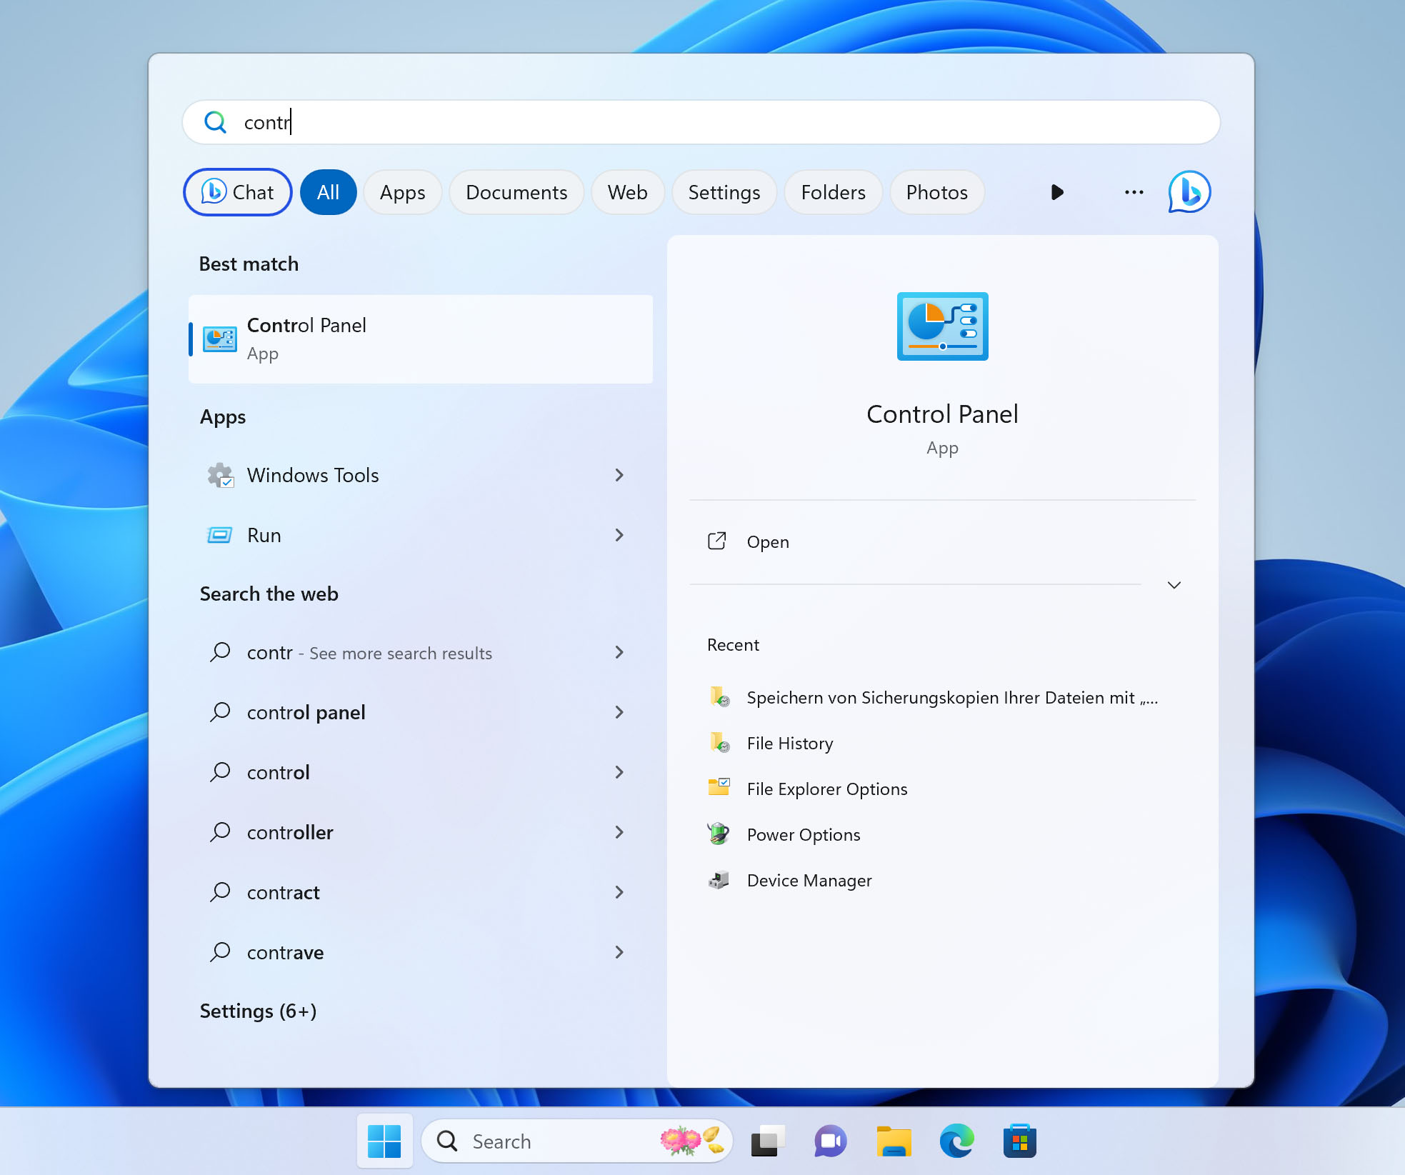Expand more actions chevron below Open
The width and height of the screenshot is (1405, 1175).
pyautogui.click(x=1174, y=585)
